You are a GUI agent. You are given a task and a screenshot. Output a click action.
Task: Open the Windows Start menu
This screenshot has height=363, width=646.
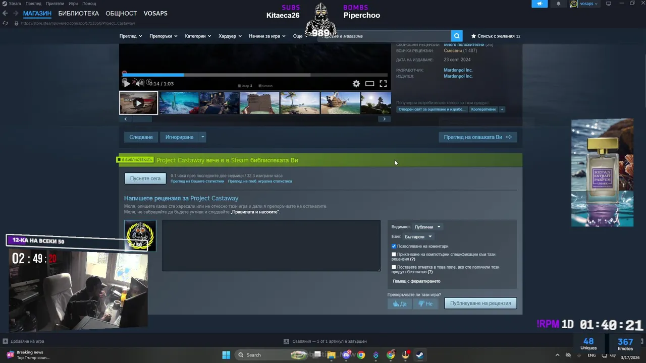pos(226,355)
